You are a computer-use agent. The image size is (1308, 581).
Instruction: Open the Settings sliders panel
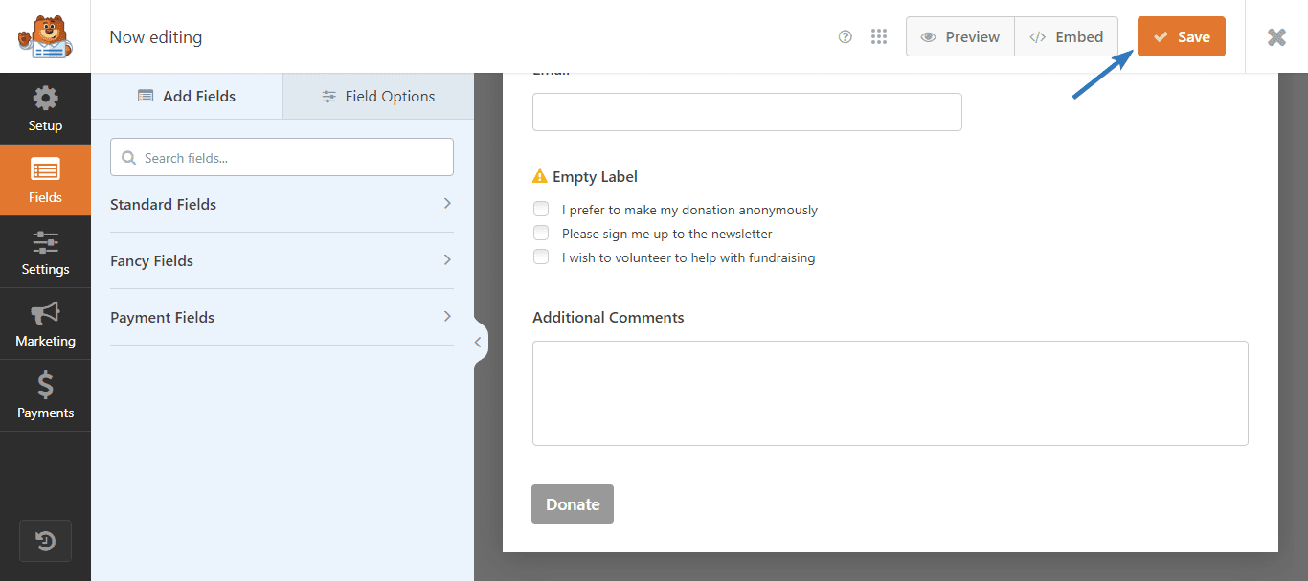tap(45, 252)
